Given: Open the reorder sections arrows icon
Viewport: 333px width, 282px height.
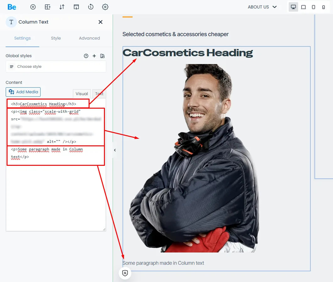Looking at the screenshot, I should point(62,7).
